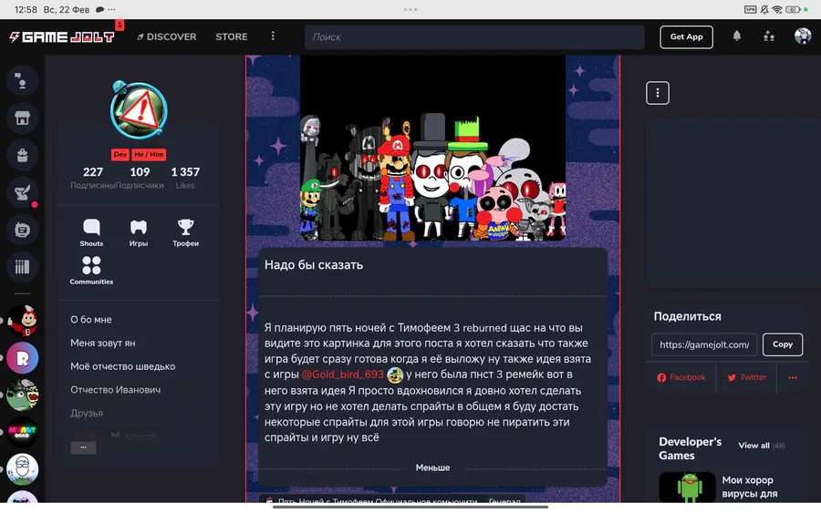This screenshot has width=821, height=513.
Task: View the 109 Подписчики followers count
Action: (140, 178)
